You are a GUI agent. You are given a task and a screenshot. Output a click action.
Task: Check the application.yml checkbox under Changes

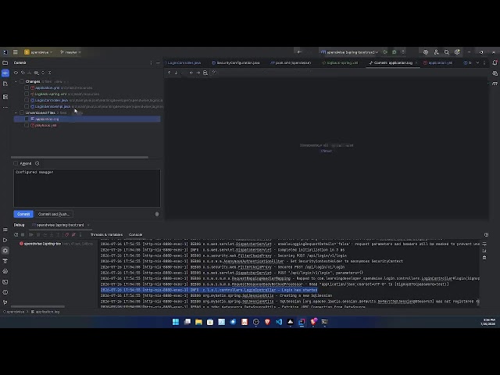[x=27, y=87]
